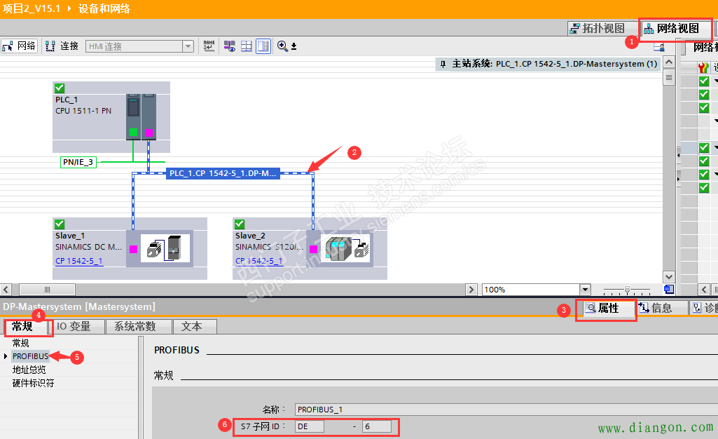The width and height of the screenshot is (718, 439).
Task: Click Slave_2's green status checkmark
Action: tap(238, 223)
